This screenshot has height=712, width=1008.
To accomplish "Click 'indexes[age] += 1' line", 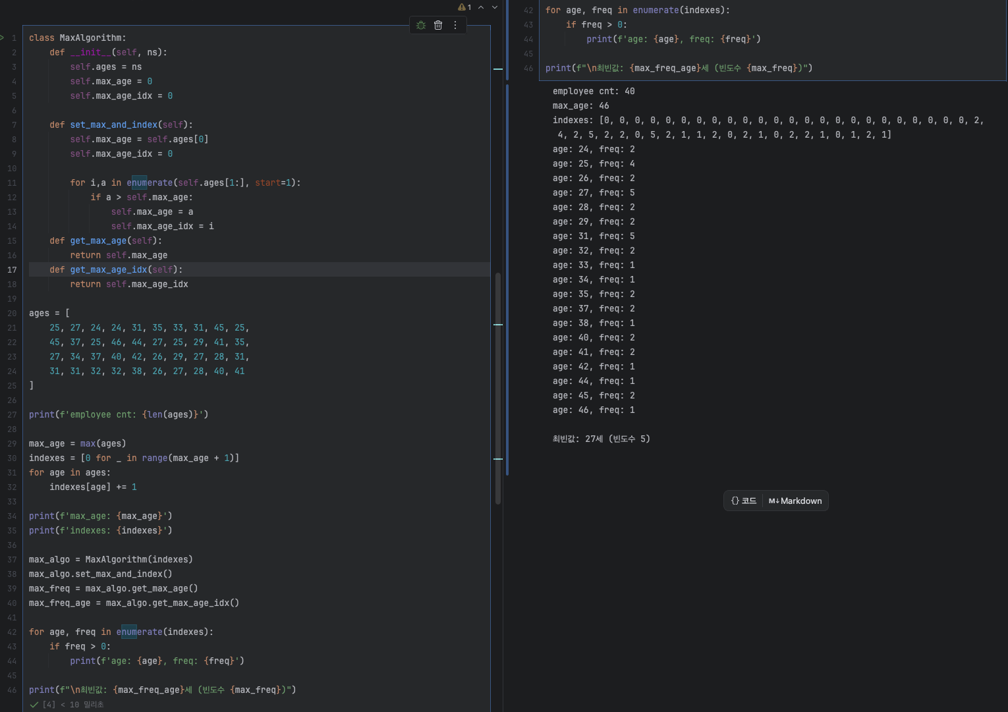I will (x=93, y=487).
